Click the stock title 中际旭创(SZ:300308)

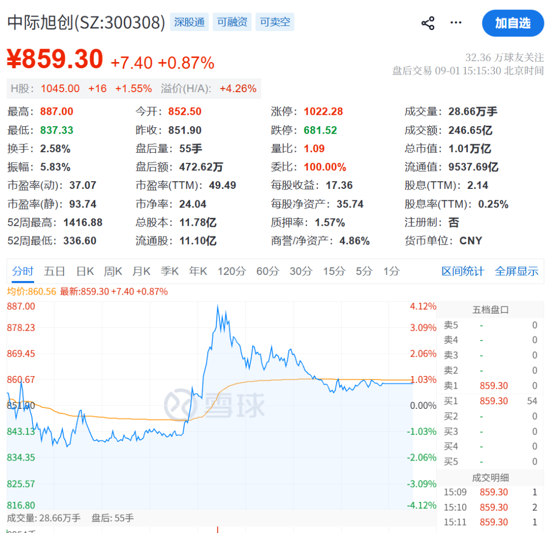(86, 22)
